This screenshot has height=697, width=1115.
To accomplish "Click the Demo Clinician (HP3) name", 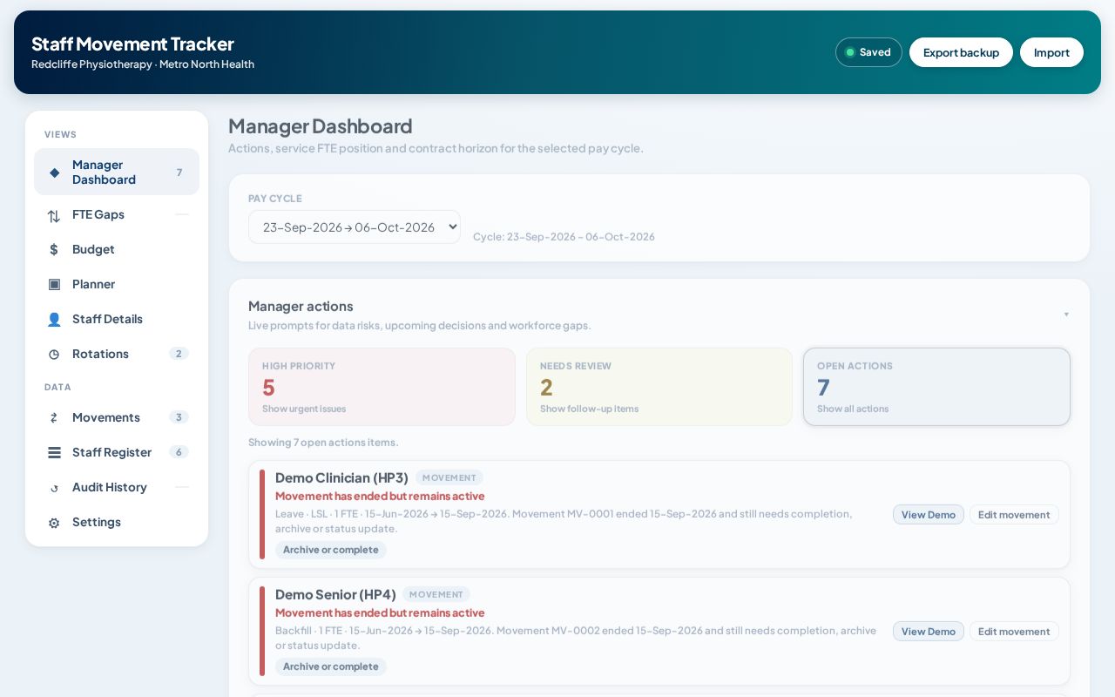I will [x=341, y=477].
